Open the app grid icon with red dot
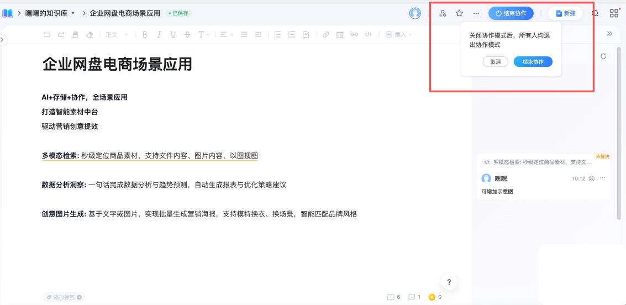626x305 pixels. tap(614, 13)
